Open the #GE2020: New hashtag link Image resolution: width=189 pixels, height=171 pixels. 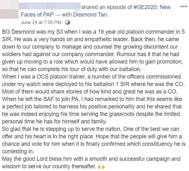152,7
